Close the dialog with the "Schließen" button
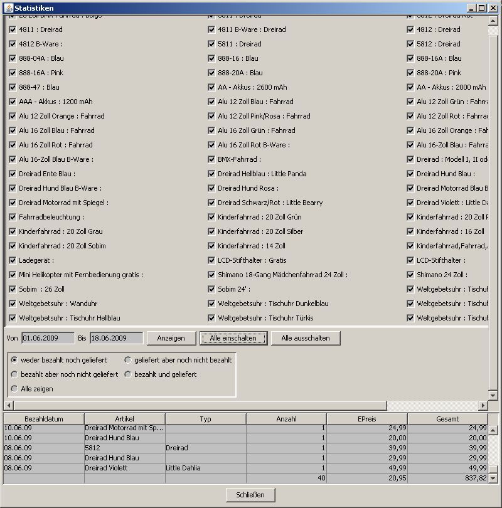 pos(250,495)
